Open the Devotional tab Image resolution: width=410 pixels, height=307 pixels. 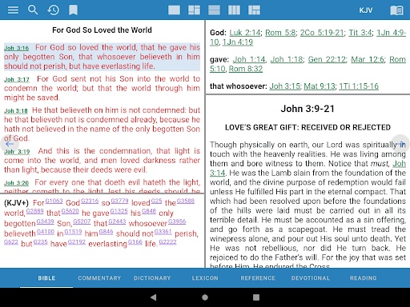[311, 278]
